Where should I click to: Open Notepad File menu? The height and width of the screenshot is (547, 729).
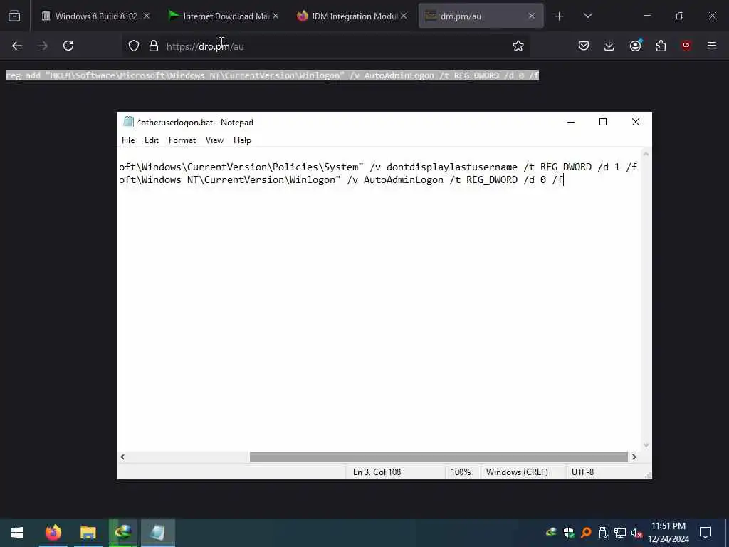coord(128,140)
